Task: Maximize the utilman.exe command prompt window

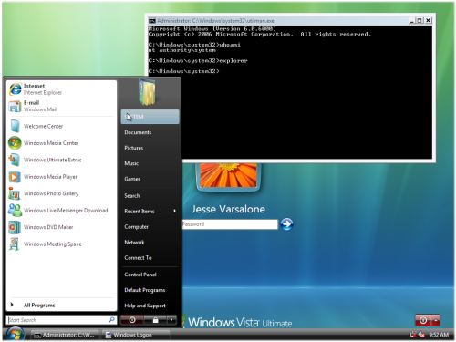Action: click(x=420, y=20)
